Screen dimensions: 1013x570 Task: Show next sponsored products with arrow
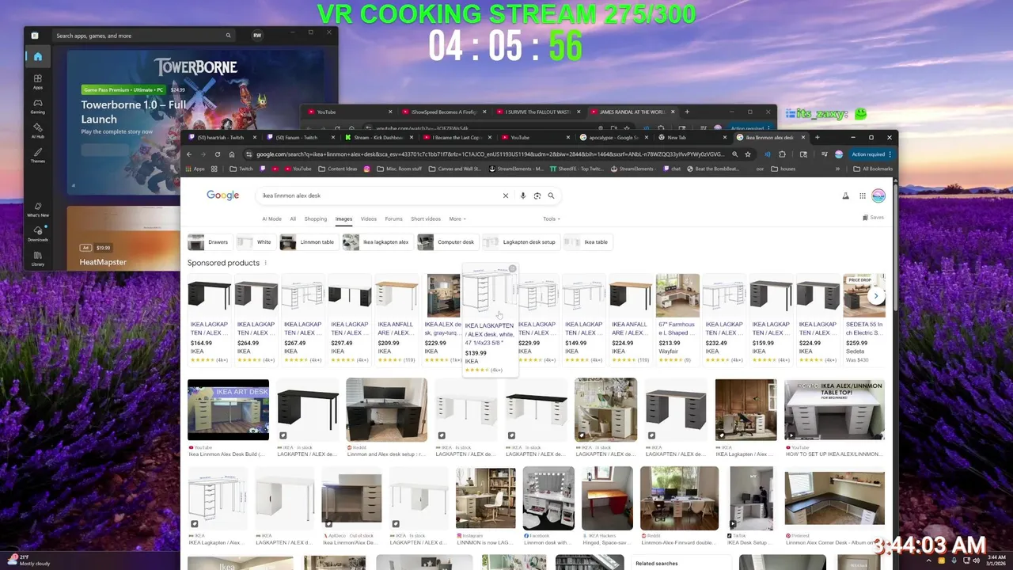(875, 295)
